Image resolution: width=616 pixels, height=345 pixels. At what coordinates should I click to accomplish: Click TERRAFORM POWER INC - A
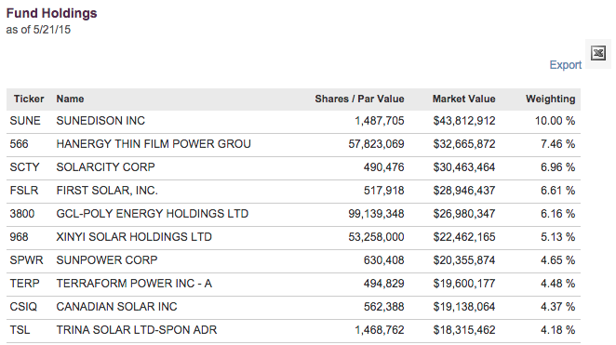coord(134,283)
